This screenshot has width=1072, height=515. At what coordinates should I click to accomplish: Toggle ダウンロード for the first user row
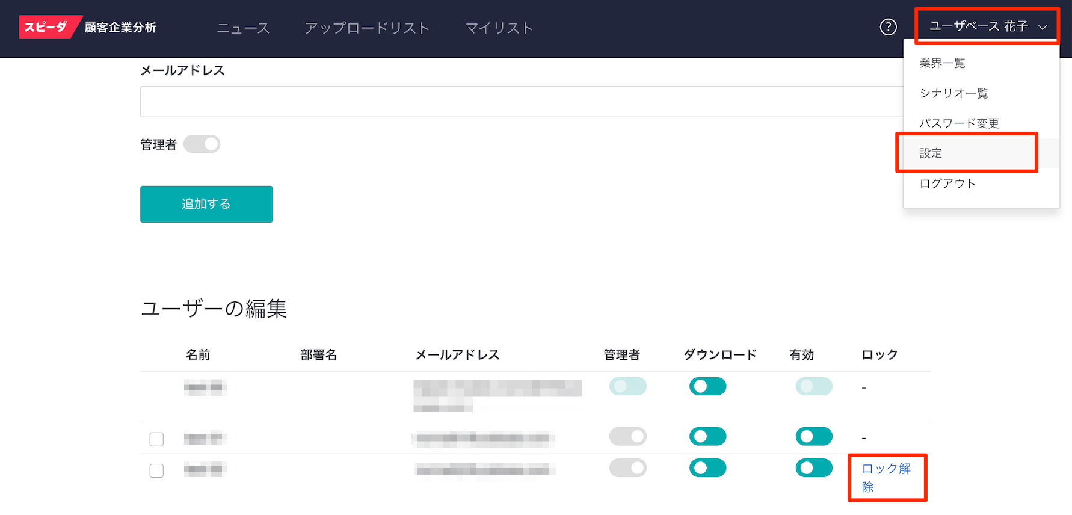708,386
